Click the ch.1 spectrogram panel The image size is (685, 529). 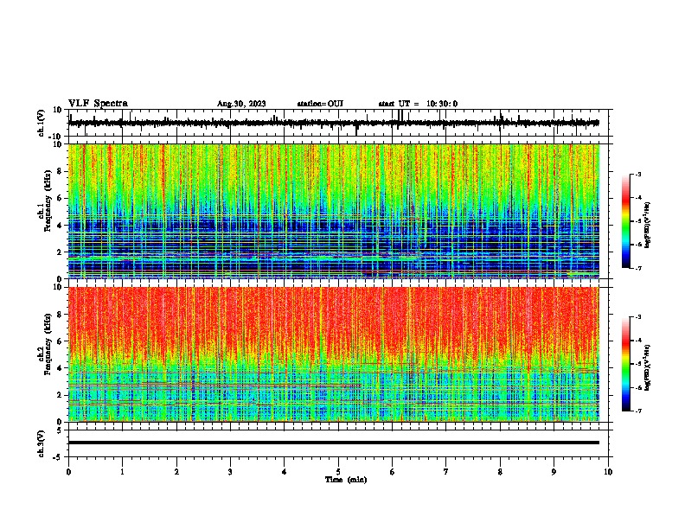tap(334, 211)
